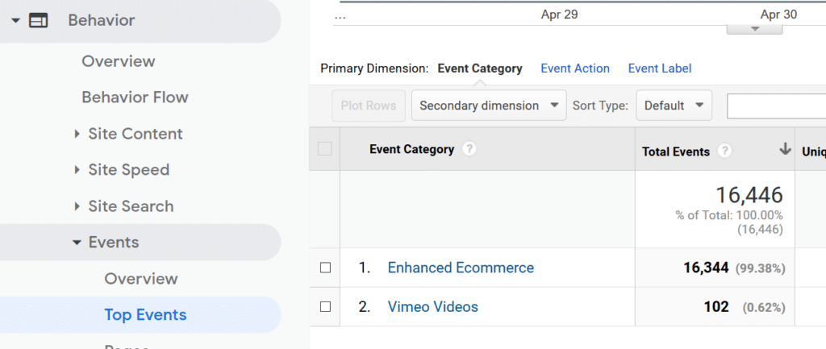This screenshot has height=349, width=826.
Task: Open the Events Overview report
Action: [141, 278]
